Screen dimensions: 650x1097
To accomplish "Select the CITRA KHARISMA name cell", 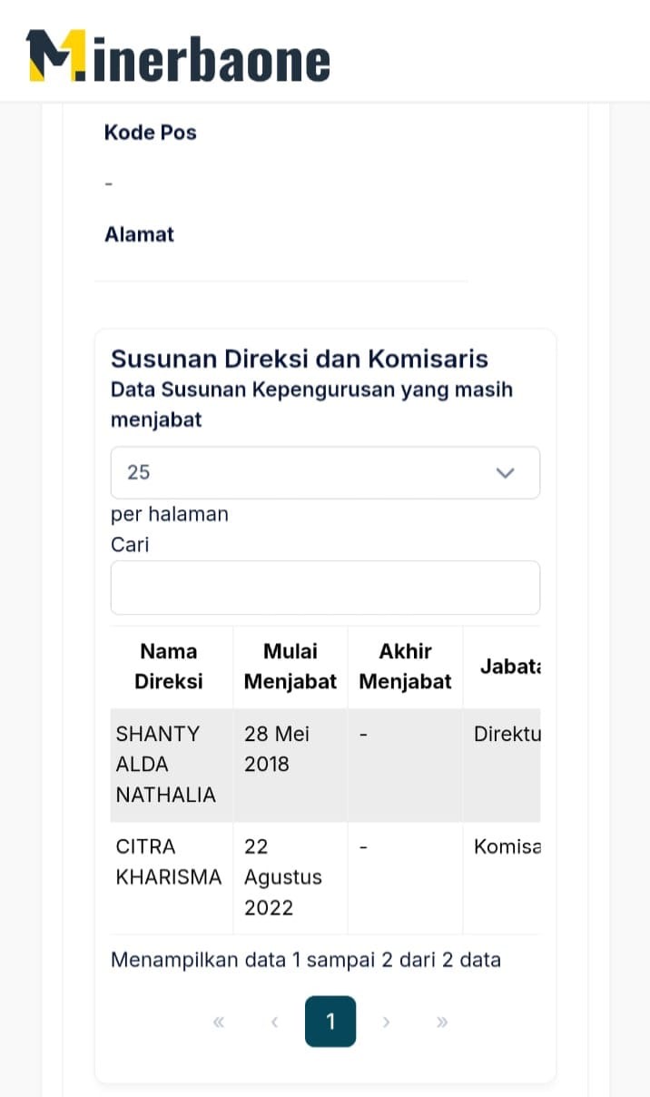I will (x=168, y=862).
